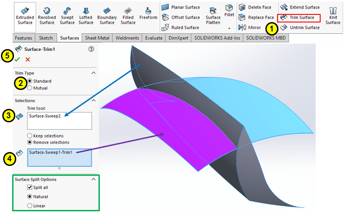Viewport: 344px width, 214px height.
Task: Click the Trim tool selection box
Action: click(x=59, y=120)
